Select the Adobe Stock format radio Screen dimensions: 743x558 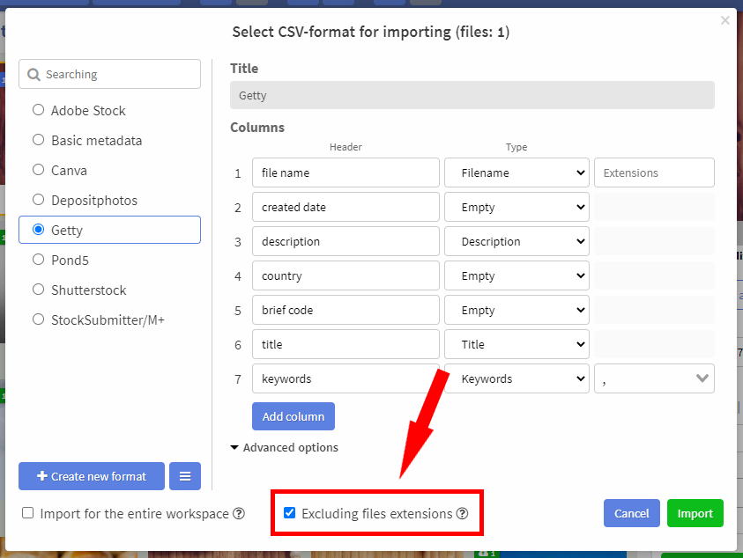coord(39,110)
